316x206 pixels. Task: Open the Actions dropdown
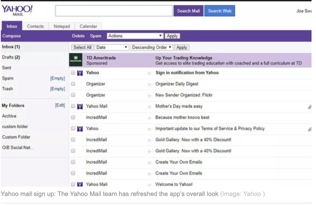tap(135, 36)
